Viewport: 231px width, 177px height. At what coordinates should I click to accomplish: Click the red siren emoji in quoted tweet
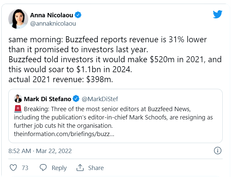pyautogui.click(x=18, y=109)
